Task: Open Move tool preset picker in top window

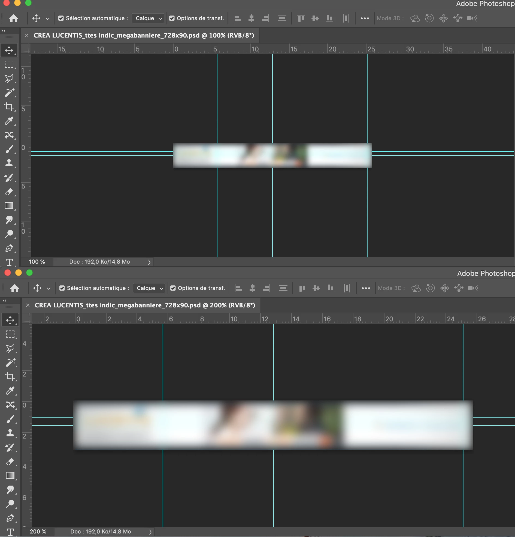Action: coord(48,18)
